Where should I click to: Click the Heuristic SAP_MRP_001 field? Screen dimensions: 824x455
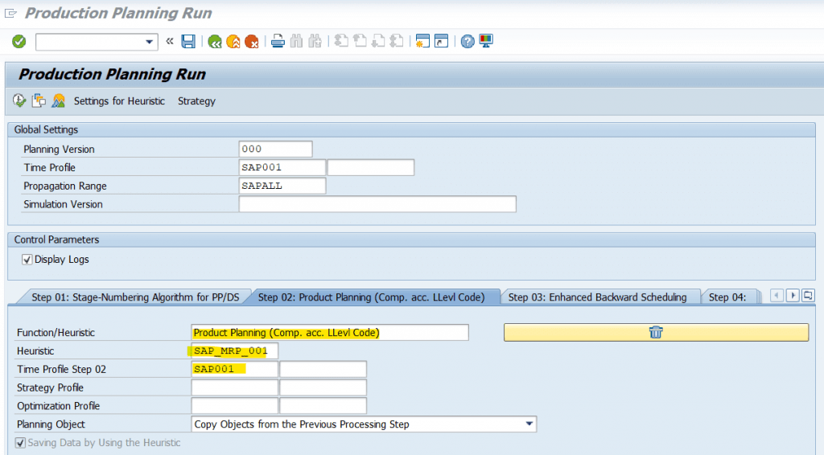(x=234, y=351)
